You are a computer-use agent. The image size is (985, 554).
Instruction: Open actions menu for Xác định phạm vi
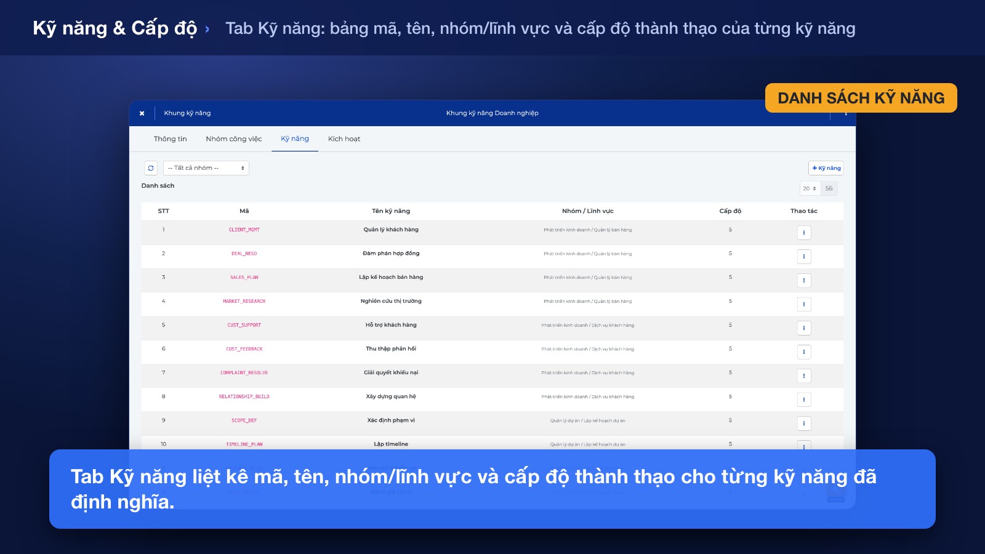tap(804, 424)
